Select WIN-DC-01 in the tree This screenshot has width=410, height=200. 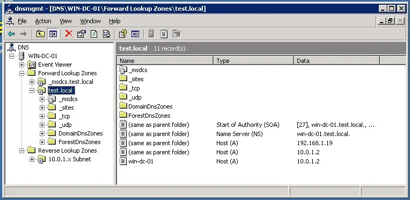coord(42,56)
